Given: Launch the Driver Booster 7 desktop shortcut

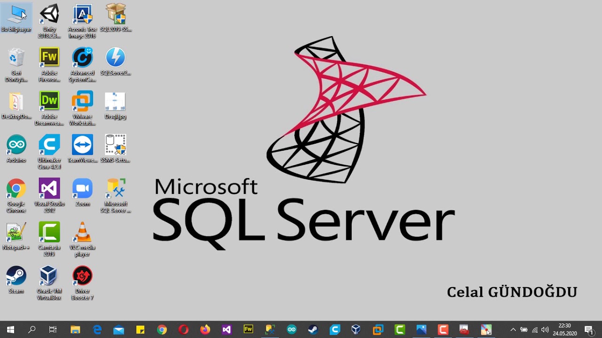Looking at the screenshot, I should click(82, 283).
